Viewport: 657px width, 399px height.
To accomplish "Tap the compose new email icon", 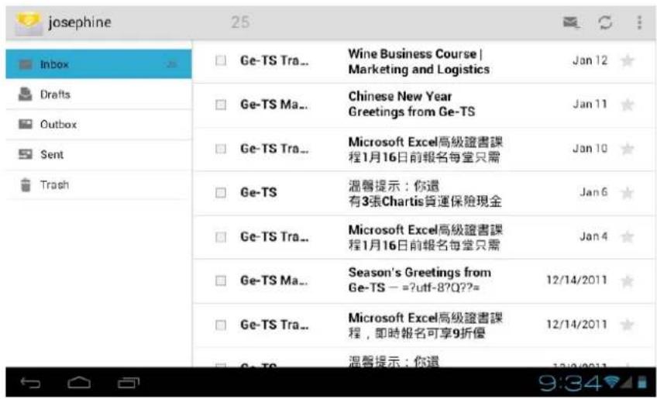I will pyautogui.click(x=571, y=22).
